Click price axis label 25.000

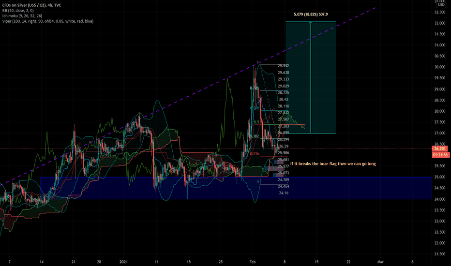point(440,177)
